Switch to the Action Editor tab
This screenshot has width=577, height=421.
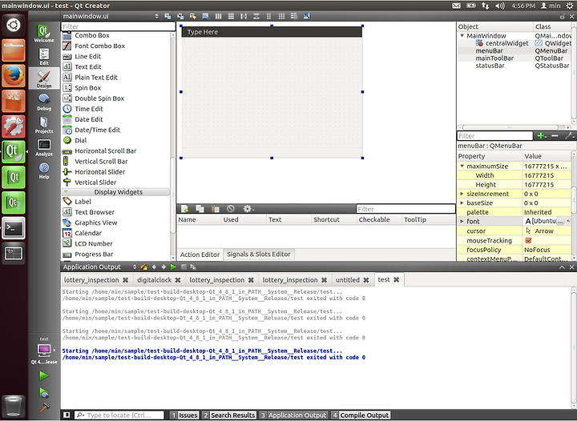coord(200,255)
